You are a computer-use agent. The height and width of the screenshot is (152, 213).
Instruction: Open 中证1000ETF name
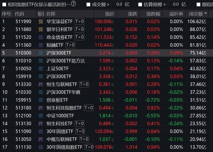point(60,116)
